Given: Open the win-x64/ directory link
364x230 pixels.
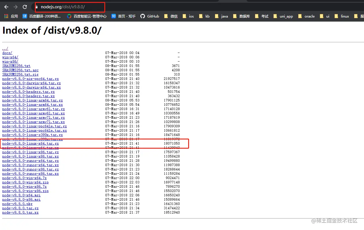Looking at the screenshot, I should point(10,57).
